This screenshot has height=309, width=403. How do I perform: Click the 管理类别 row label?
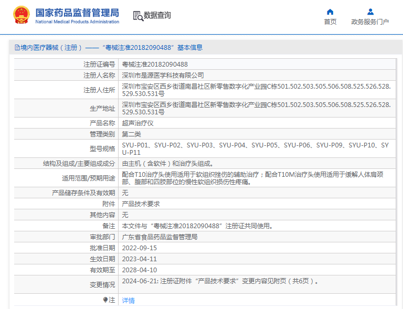102,134
